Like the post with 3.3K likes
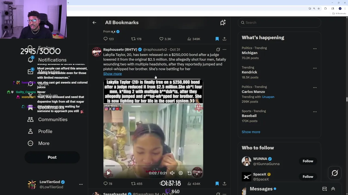Viewport: 348px width, 195px height. (x=165, y=39)
